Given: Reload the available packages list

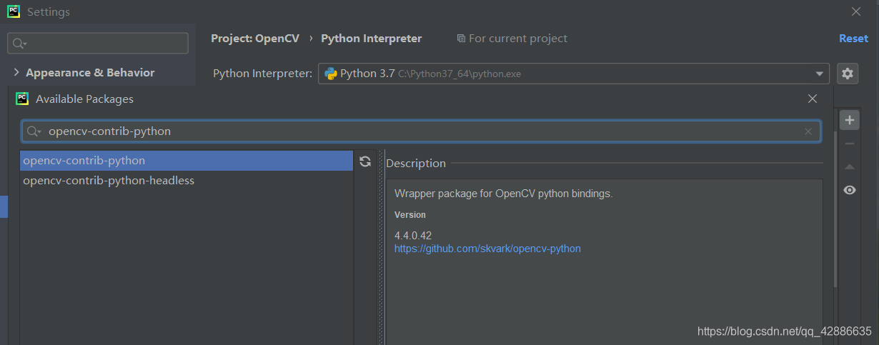Looking at the screenshot, I should coord(365,161).
